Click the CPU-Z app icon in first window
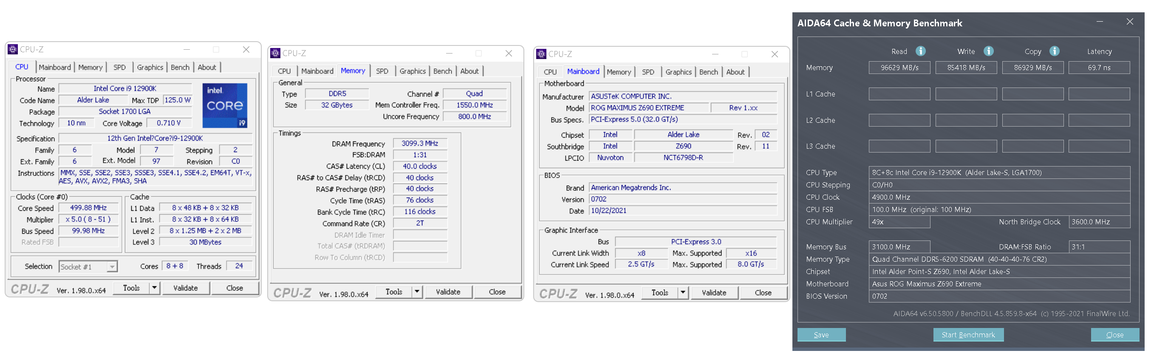Image resolution: width=1151 pixels, height=359 pixels. pos(13,49)
